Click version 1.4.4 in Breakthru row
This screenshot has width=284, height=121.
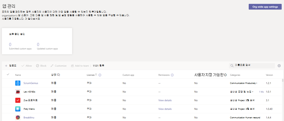click(x=269, y=118)
